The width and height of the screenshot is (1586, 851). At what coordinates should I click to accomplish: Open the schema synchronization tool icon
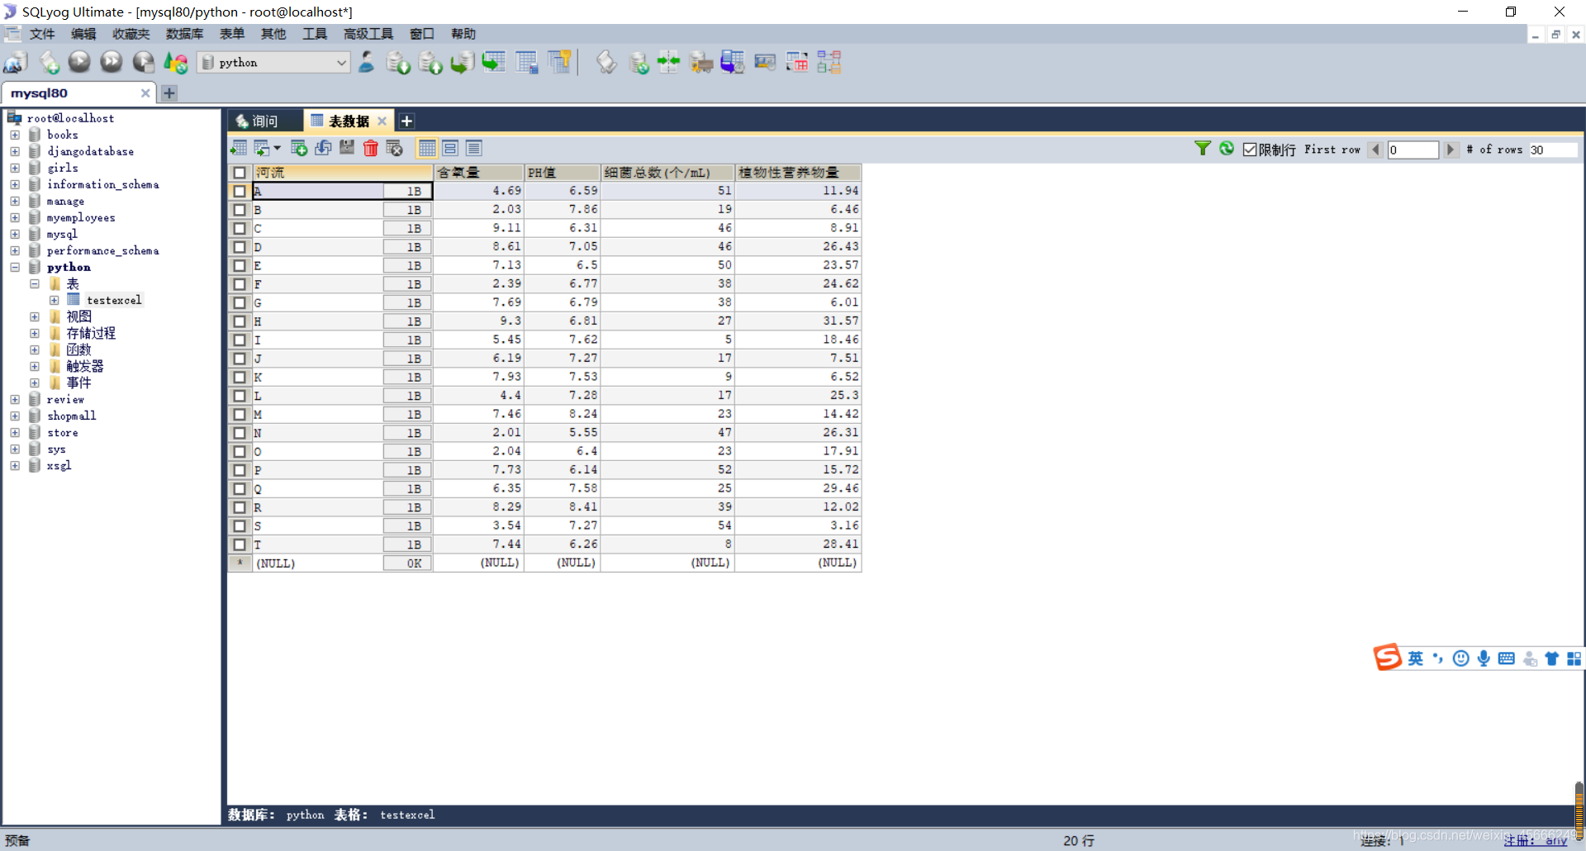click(x=667, y=62)
